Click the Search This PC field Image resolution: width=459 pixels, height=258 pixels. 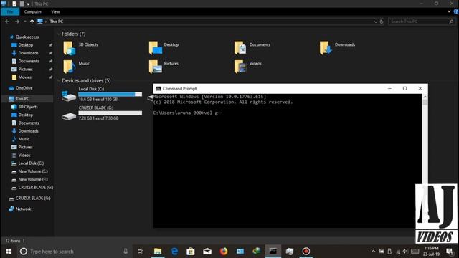point(422,21)
